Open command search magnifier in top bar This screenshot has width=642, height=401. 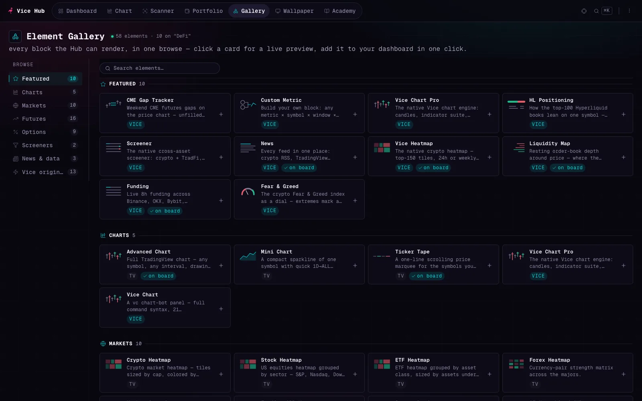596,11
